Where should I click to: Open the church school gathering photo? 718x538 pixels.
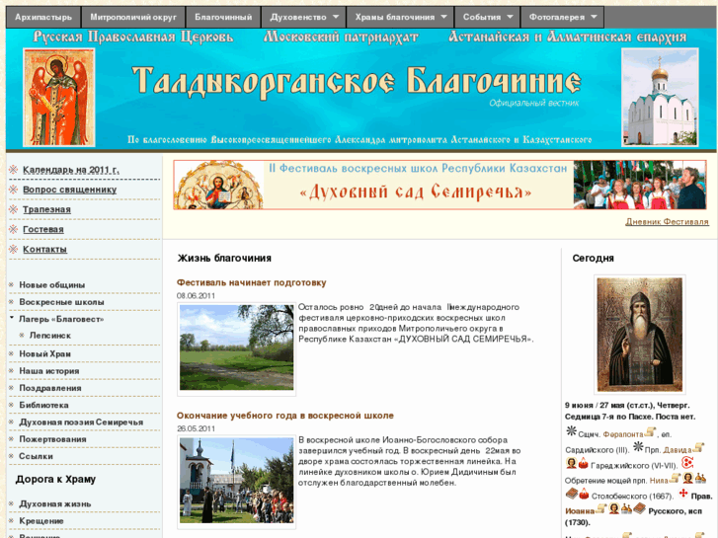[236, 481]
